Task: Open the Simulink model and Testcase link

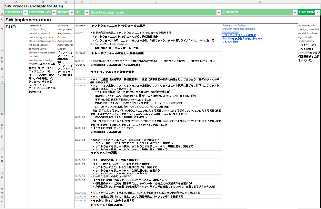Action: 238,29
